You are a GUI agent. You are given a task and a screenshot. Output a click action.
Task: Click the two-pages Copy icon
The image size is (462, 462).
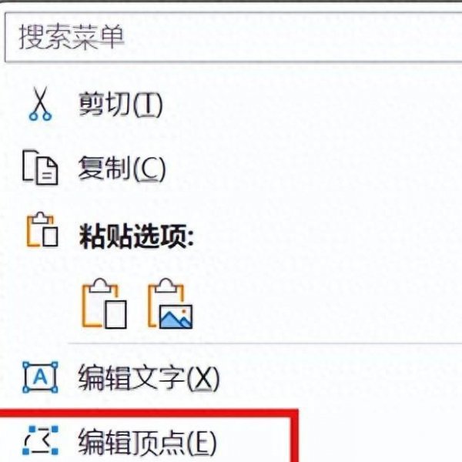(40, 167)
